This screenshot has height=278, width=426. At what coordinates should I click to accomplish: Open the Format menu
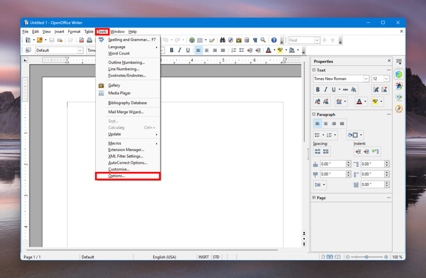pos(74,31)
